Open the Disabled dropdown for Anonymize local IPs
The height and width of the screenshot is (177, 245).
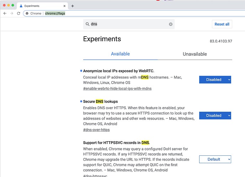[215, 79]
